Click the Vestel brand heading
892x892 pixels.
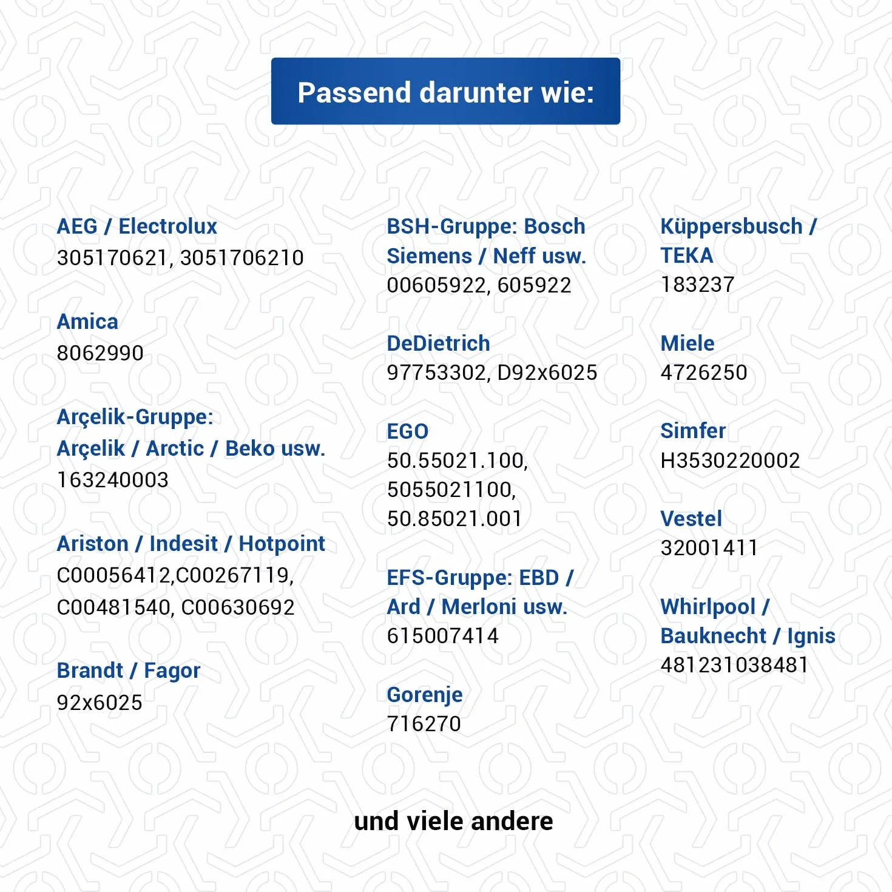click(x=691, y=519)
